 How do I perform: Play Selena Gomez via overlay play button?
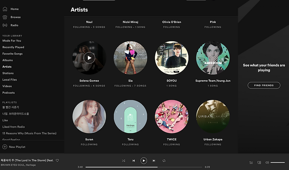pos(89,58)
